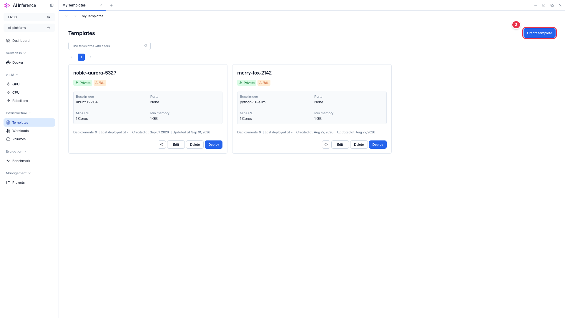This screenshot has width=565, height=318.
Task: Open the Projects page
Action: pos(29,183)
